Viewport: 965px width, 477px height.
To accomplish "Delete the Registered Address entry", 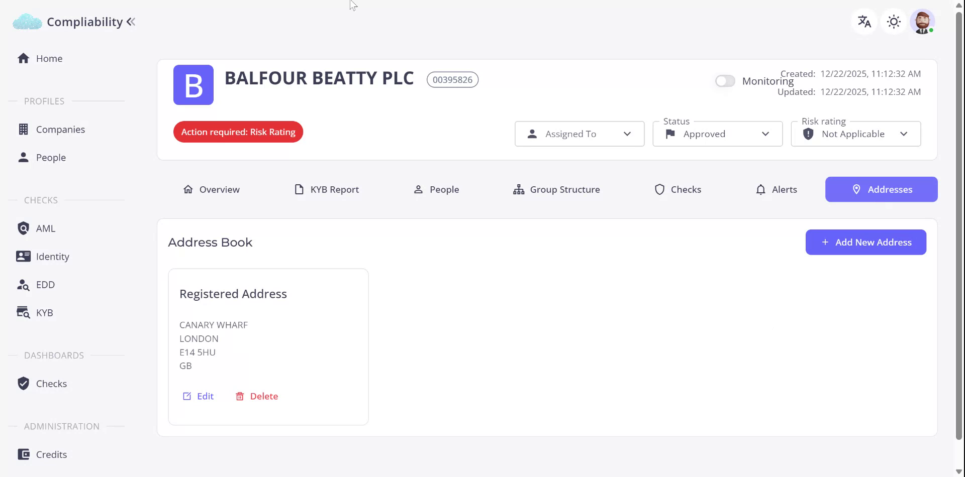I will coord(257,396).
